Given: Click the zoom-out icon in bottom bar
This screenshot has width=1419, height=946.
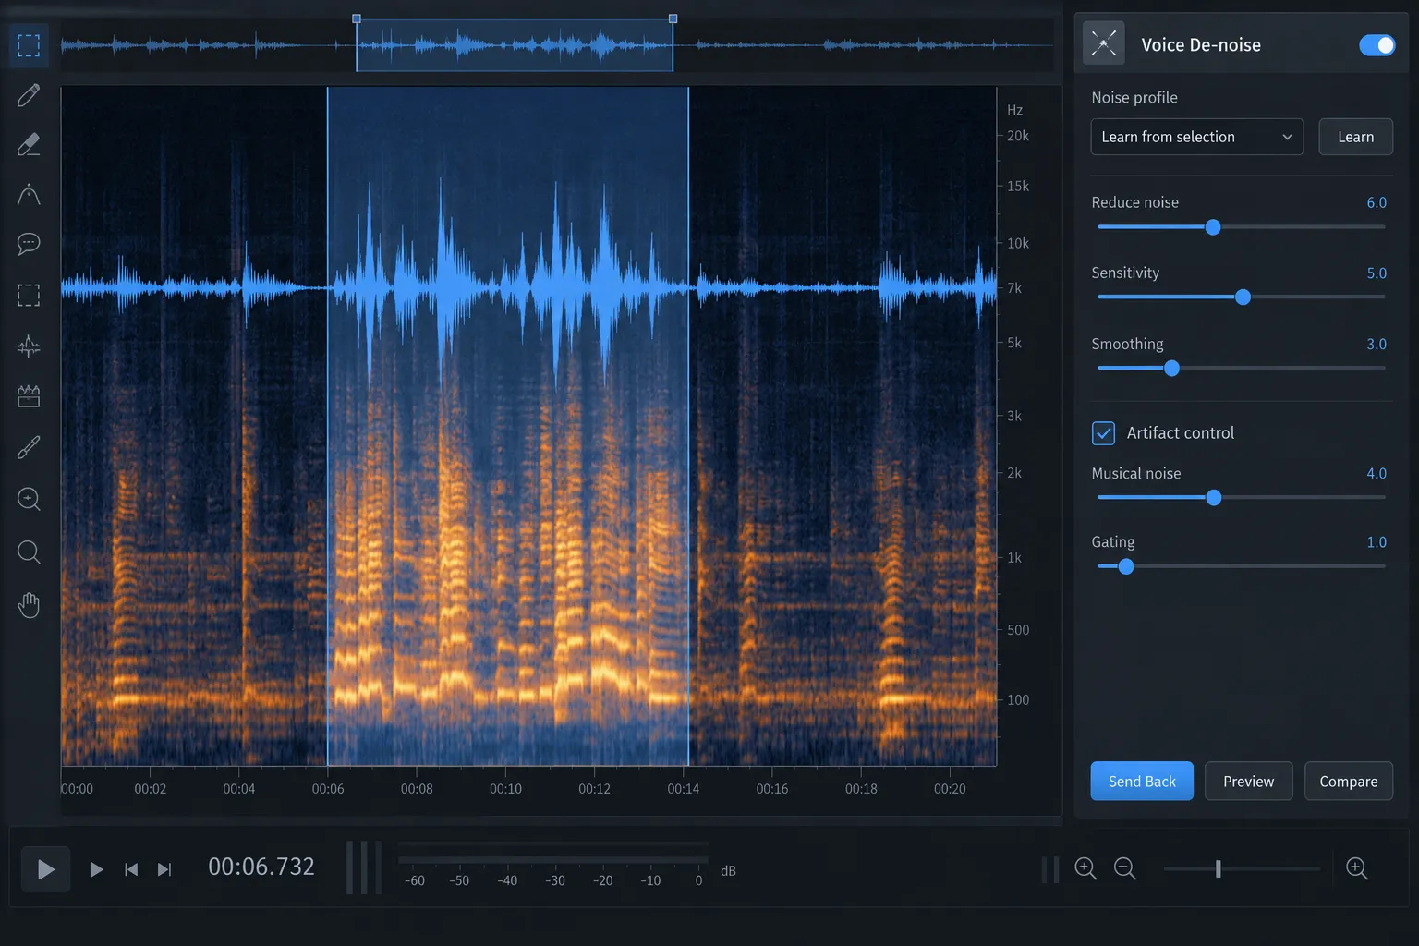Looking at the screenshot, I should tap(1124, 868).
